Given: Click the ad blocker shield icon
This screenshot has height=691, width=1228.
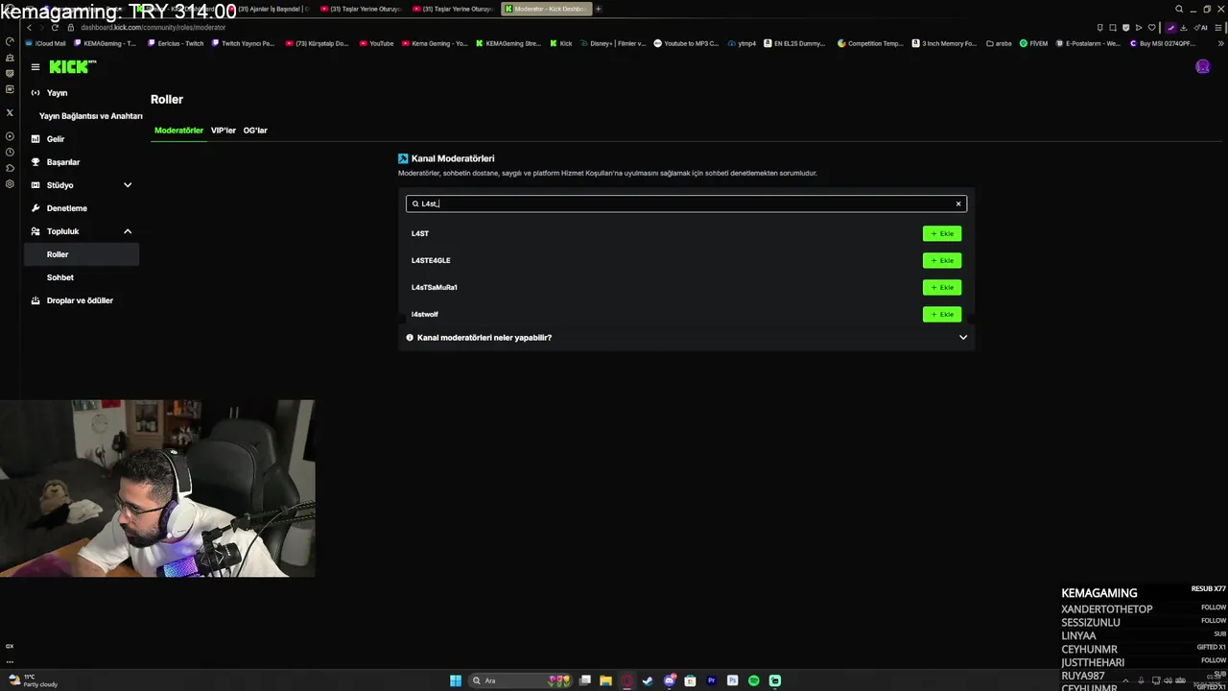Looking at the screenshot, I should [x=1125, y=28].
